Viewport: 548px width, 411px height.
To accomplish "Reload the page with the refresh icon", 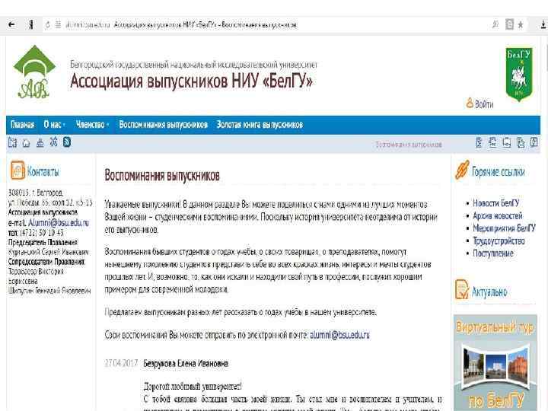I will [47, 25].
